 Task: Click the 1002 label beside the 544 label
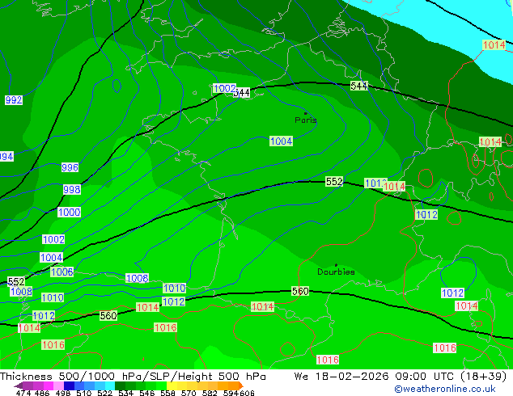click(x=224, y=88)
